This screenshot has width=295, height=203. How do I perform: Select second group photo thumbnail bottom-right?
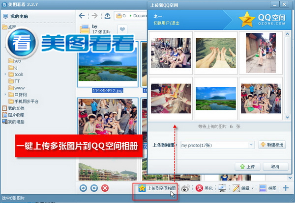(x=261, y=99)
